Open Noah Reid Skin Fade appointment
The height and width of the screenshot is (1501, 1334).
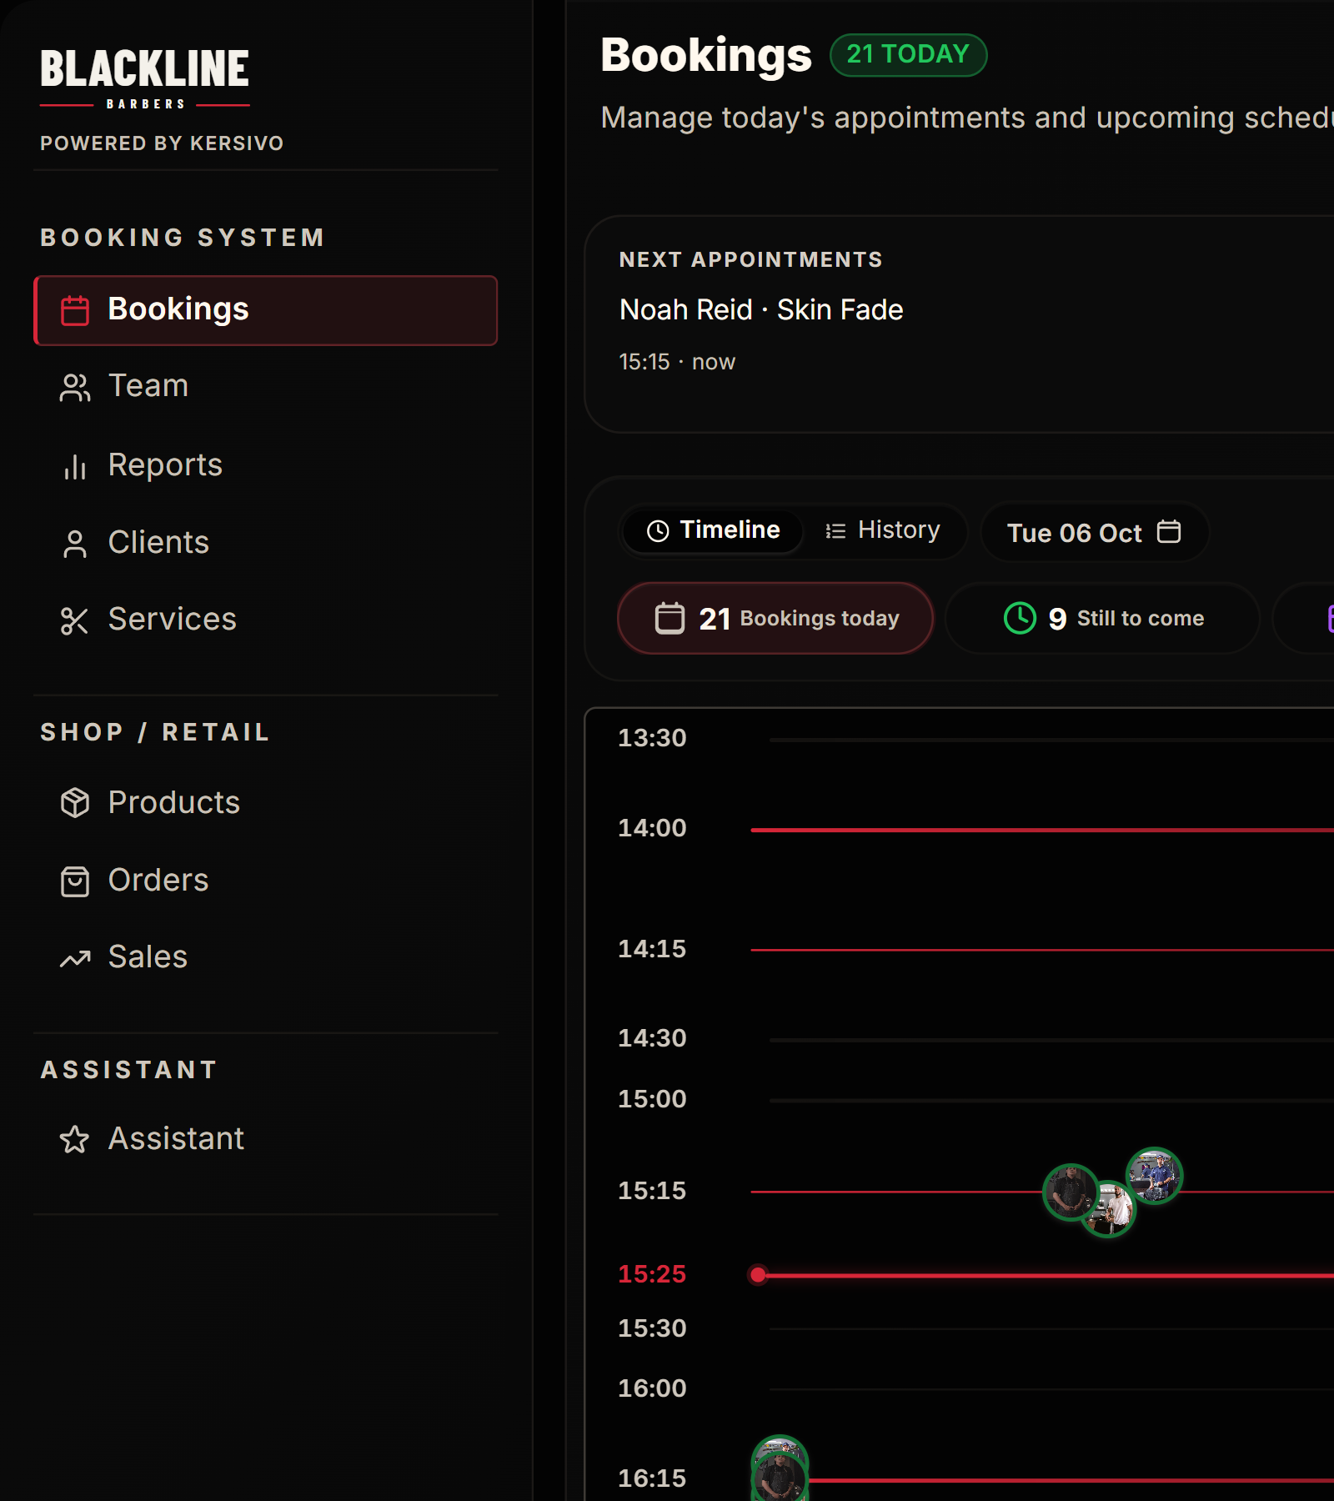click(761, 310)
